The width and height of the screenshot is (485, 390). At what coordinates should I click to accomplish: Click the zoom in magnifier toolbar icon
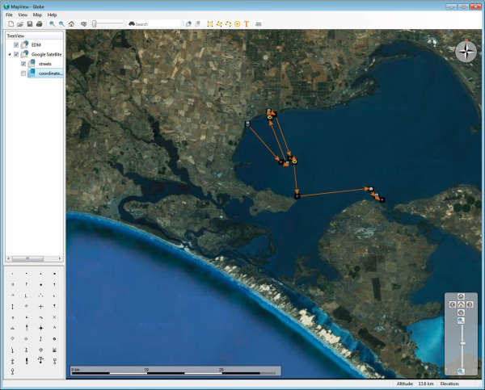pyautogui.click(x=52, y=24)
